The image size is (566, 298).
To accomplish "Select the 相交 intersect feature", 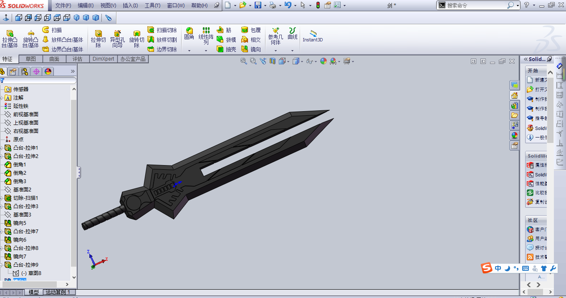I will [251, 40].
